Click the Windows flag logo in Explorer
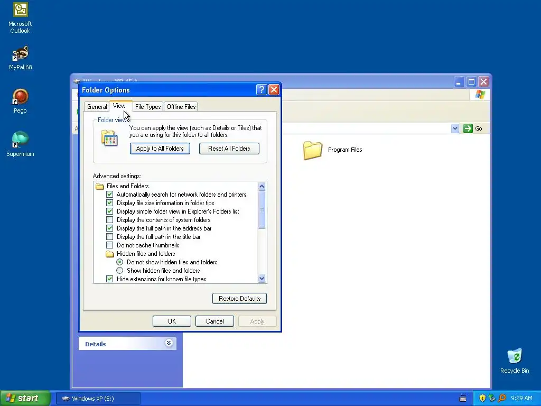The height and width of the screenshot is (406, 541). click(x=480, y=94)
